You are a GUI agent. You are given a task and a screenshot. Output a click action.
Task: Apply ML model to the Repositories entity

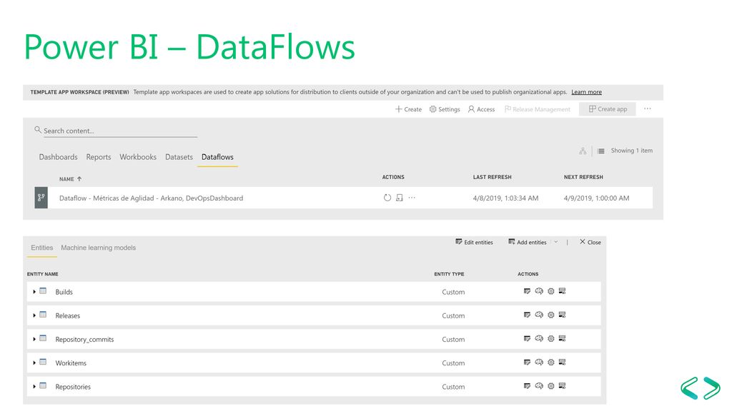coord(539,386)
